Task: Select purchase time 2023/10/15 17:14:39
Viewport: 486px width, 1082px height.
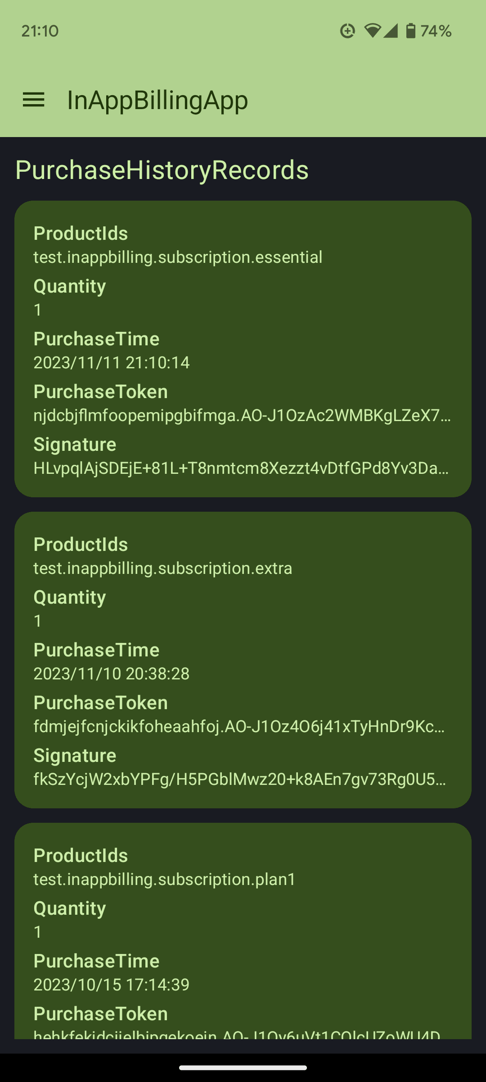Action: coord(112,985)
